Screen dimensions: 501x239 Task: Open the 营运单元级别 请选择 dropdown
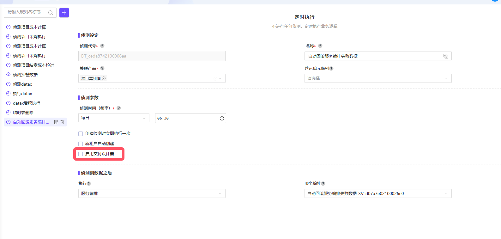(x=378, y=78)
